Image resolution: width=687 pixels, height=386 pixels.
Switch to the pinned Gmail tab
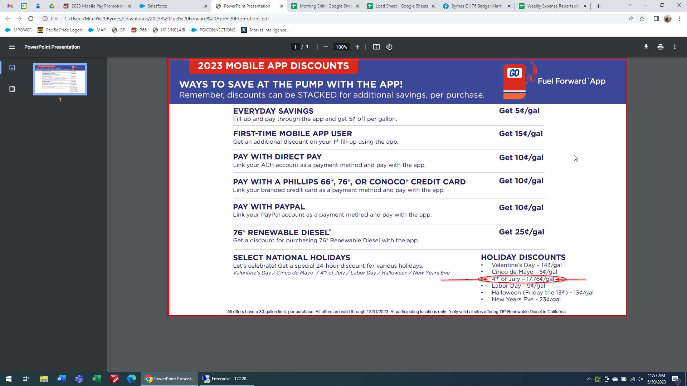(10, 6)
